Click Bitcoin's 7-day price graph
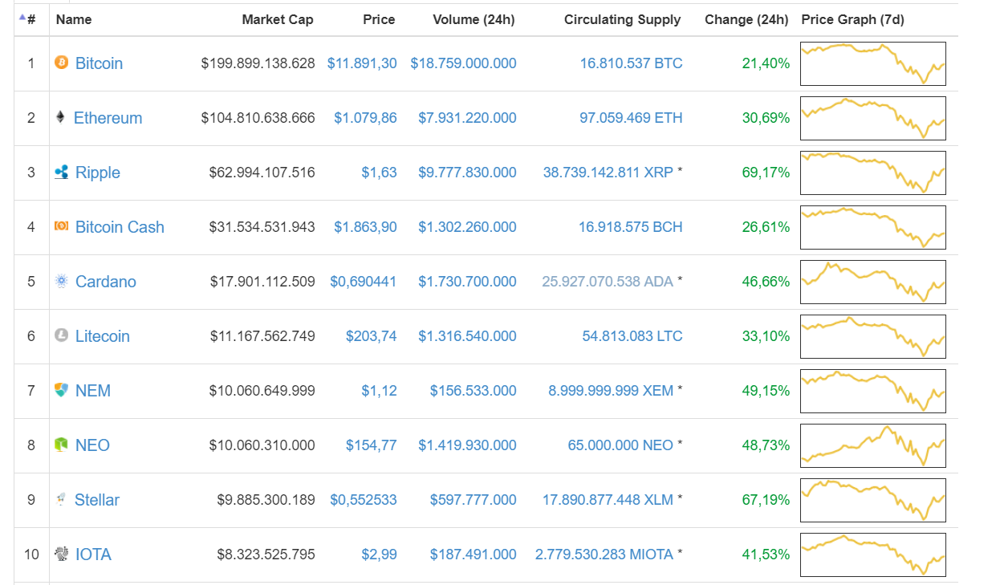 tap(872, 63)
